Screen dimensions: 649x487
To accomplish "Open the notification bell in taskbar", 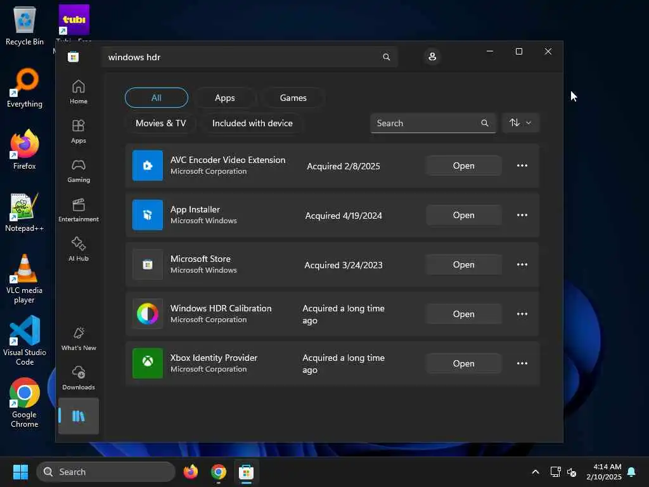I will pyautogui.click(x=632, y=472).
